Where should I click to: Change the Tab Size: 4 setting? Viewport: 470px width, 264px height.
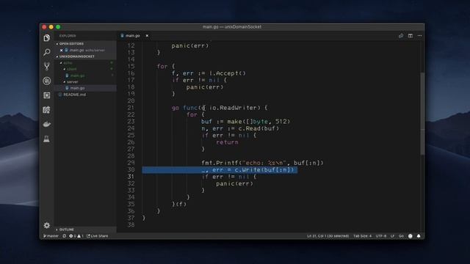coord(362,236)
